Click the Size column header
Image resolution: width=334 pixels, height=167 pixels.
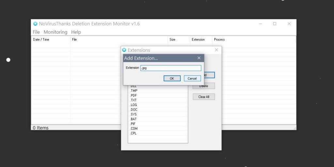click(x=172, y=39)
